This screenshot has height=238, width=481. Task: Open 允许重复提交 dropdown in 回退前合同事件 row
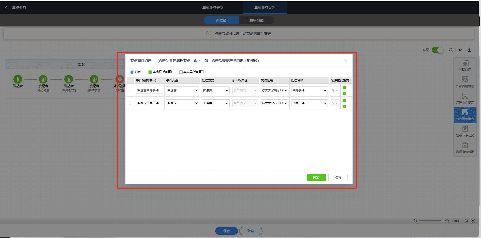point(335,90)
